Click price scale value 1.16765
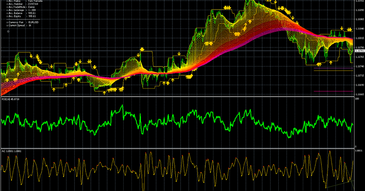This screenshot has height=191, width=365. [x=360, y=57]
